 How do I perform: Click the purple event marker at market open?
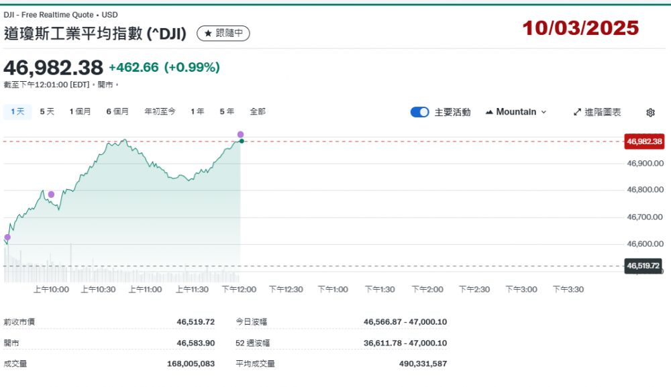[7, 237]
